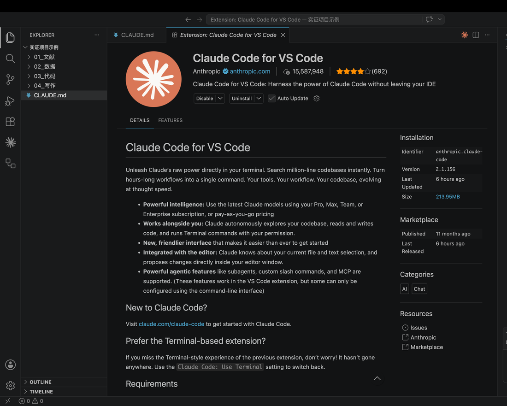Select CLAUDE.md file in Explorer
The image size is (507, 406).
pyautogui.click(x=64, y=95)
